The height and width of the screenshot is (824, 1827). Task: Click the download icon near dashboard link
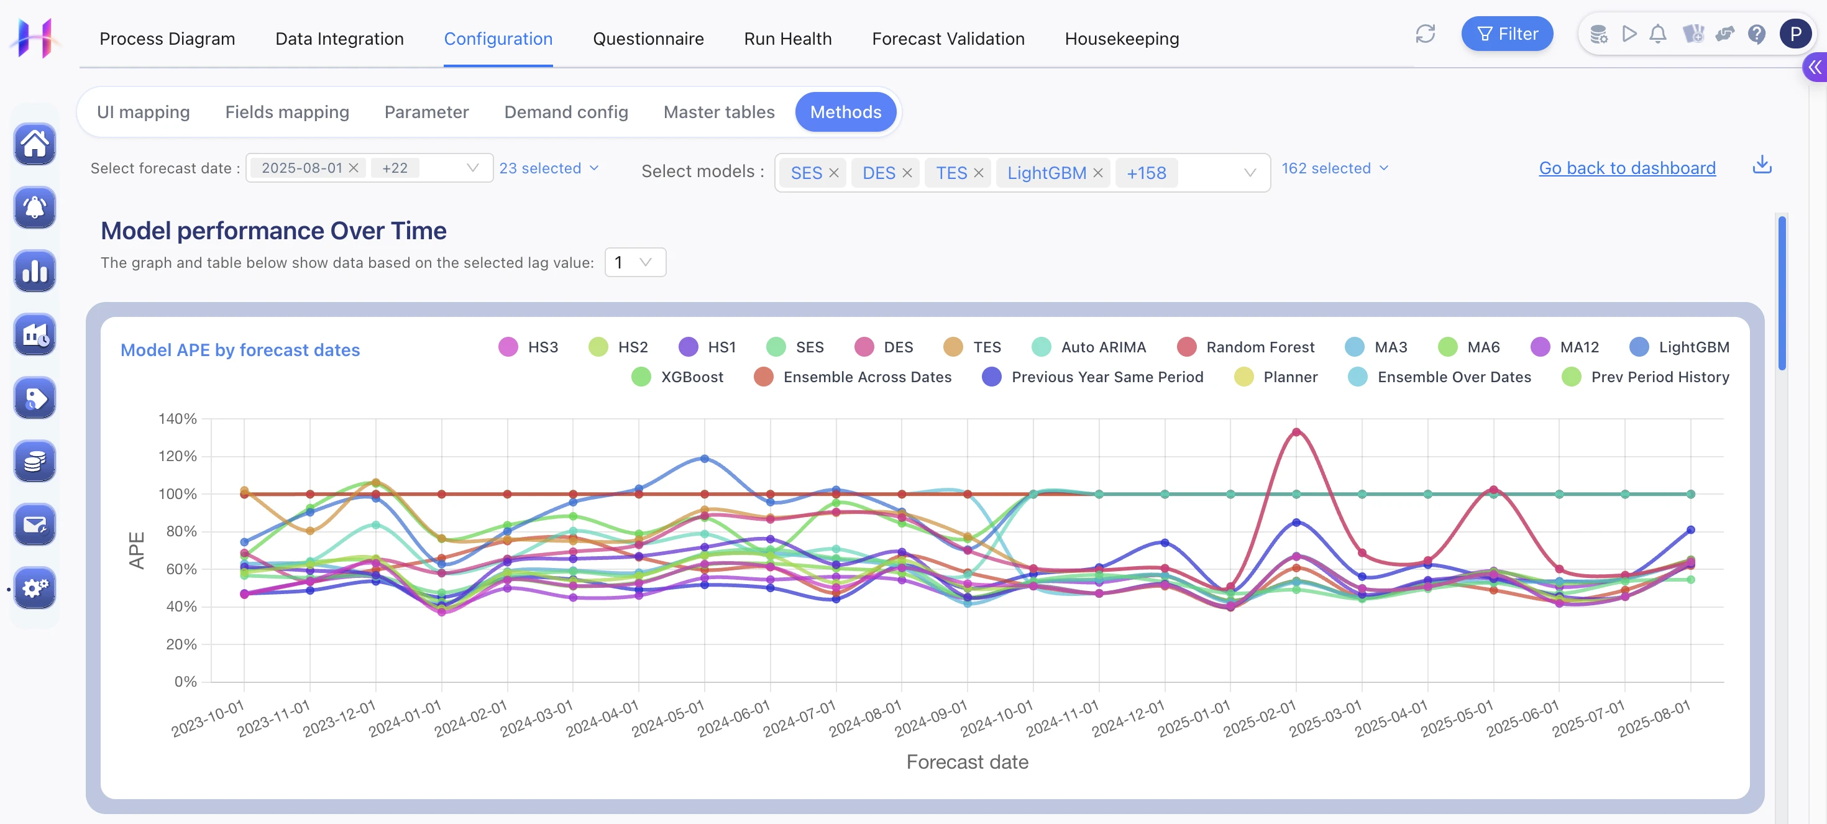click(1762, 165)
